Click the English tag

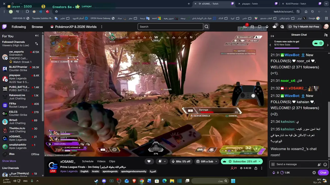(84, 171)
